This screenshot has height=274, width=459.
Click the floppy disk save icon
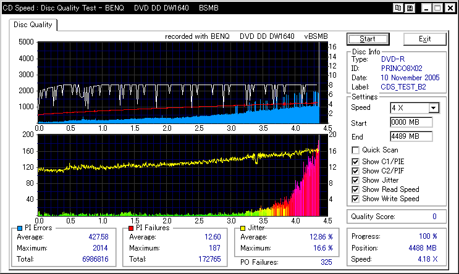410,8
